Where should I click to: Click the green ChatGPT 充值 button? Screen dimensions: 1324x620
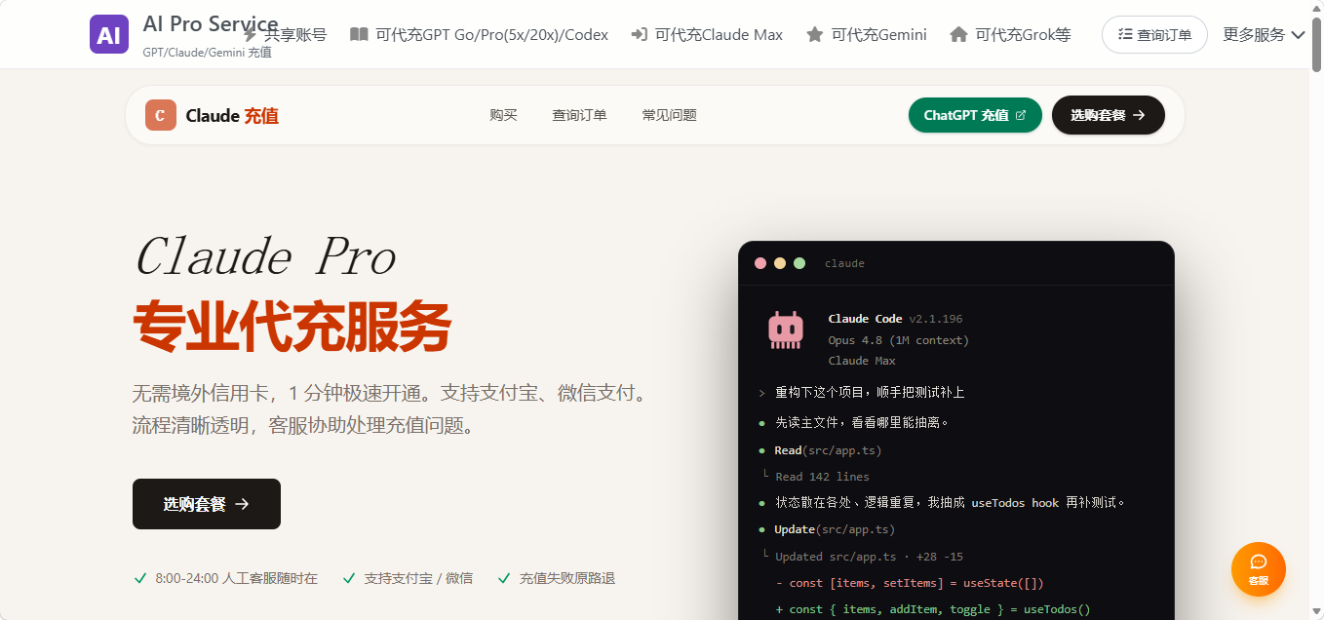[975, 115]
